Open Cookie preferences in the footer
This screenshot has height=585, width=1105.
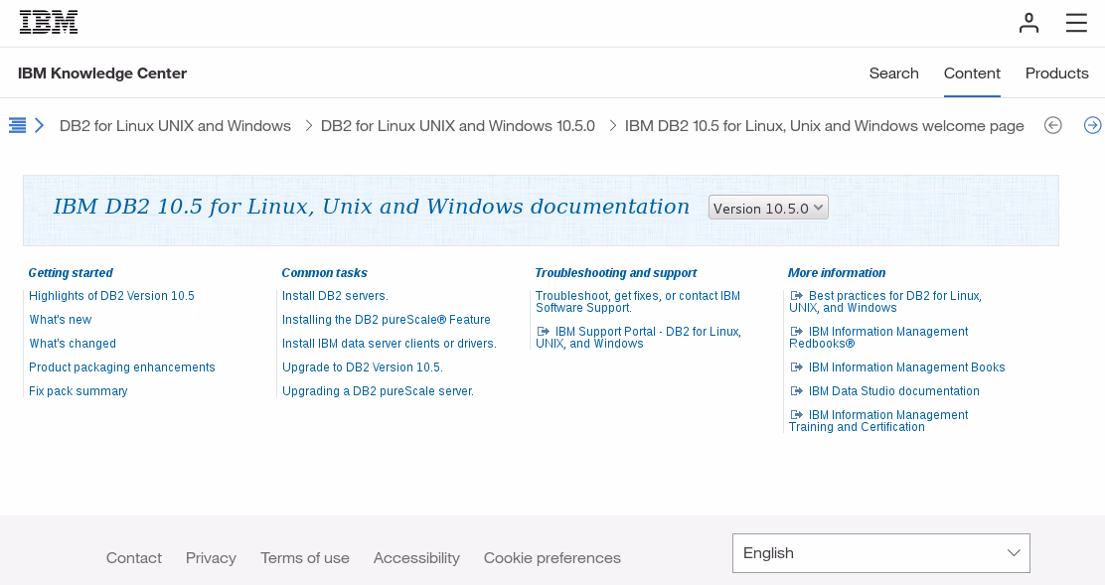[x=552, y=557]
